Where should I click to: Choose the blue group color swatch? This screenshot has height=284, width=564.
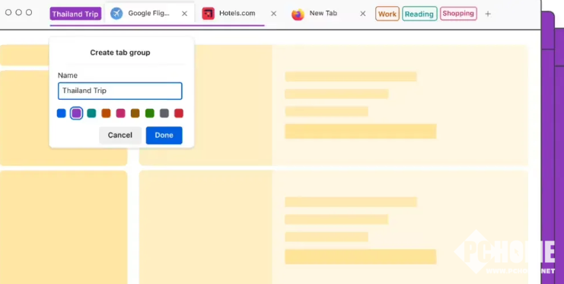click(62, 113)
